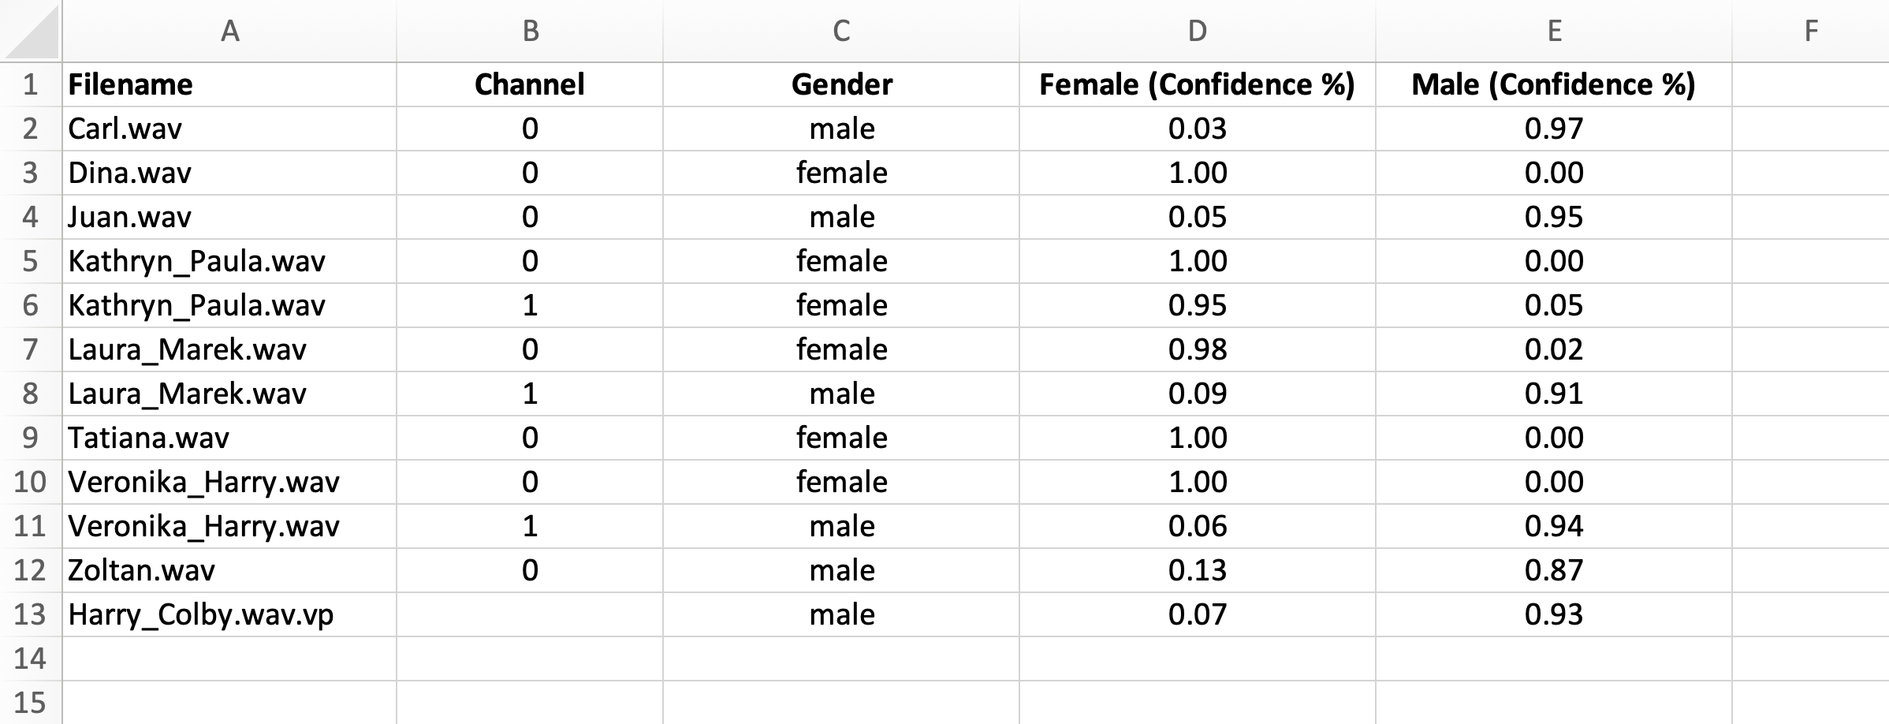The width and height of the screenshot is (1889, 724).
Task: Click the Female (Confidence %) header cell
Action: tap(1198, 84)
